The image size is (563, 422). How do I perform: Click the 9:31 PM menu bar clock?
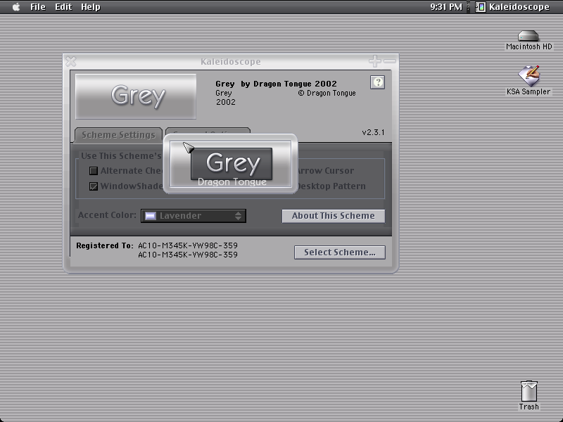446,7
